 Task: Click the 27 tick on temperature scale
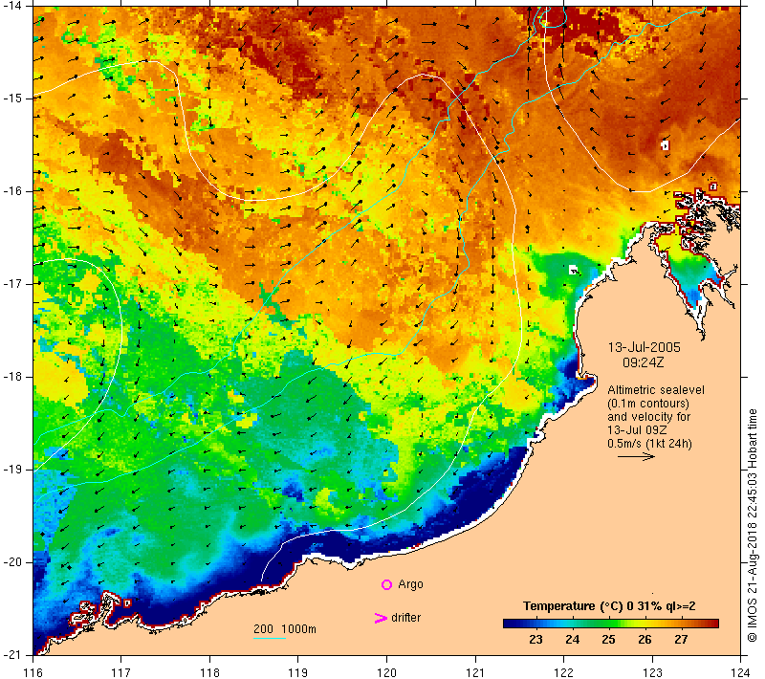point(681,640)
